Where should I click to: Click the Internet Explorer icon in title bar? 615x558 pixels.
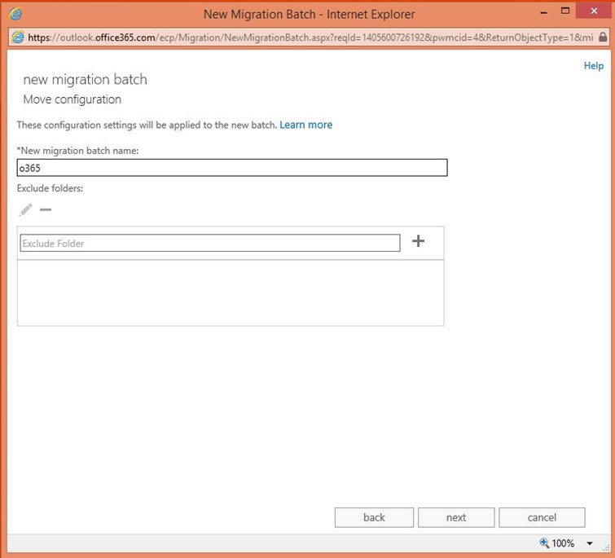pyautogui.click(x=15, y=14)
